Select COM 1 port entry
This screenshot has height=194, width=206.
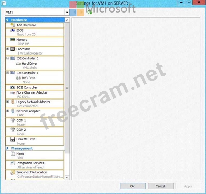[x=34, y=122]
